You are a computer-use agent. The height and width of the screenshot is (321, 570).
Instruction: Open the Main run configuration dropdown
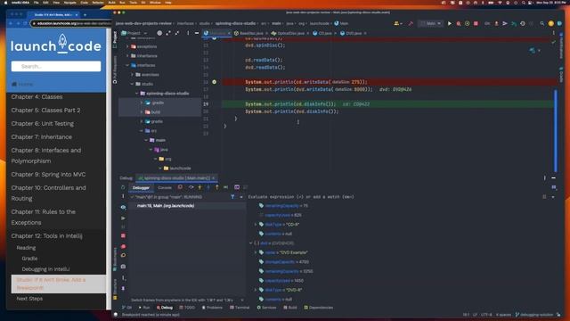430,23
